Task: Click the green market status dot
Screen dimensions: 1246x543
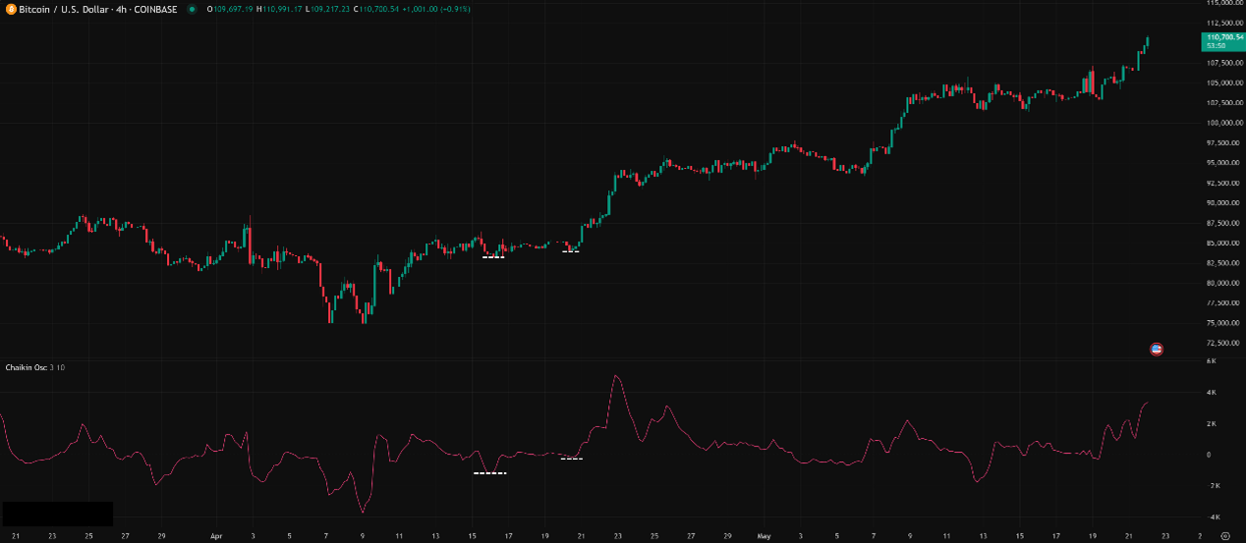Action: click(192, 9)
